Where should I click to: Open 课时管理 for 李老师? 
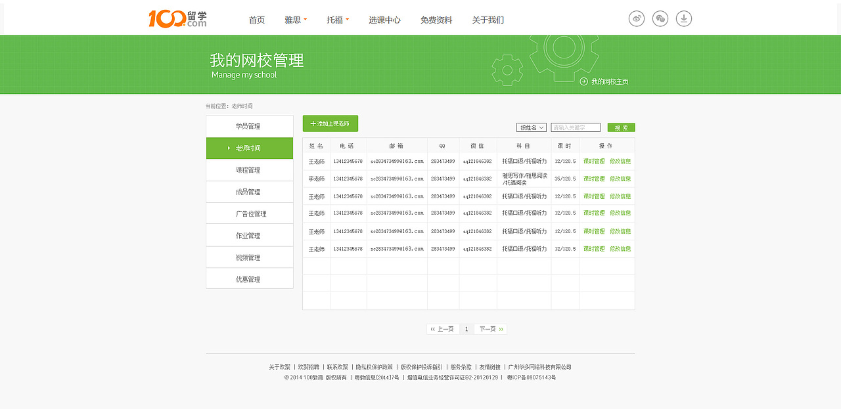point(594,179)
